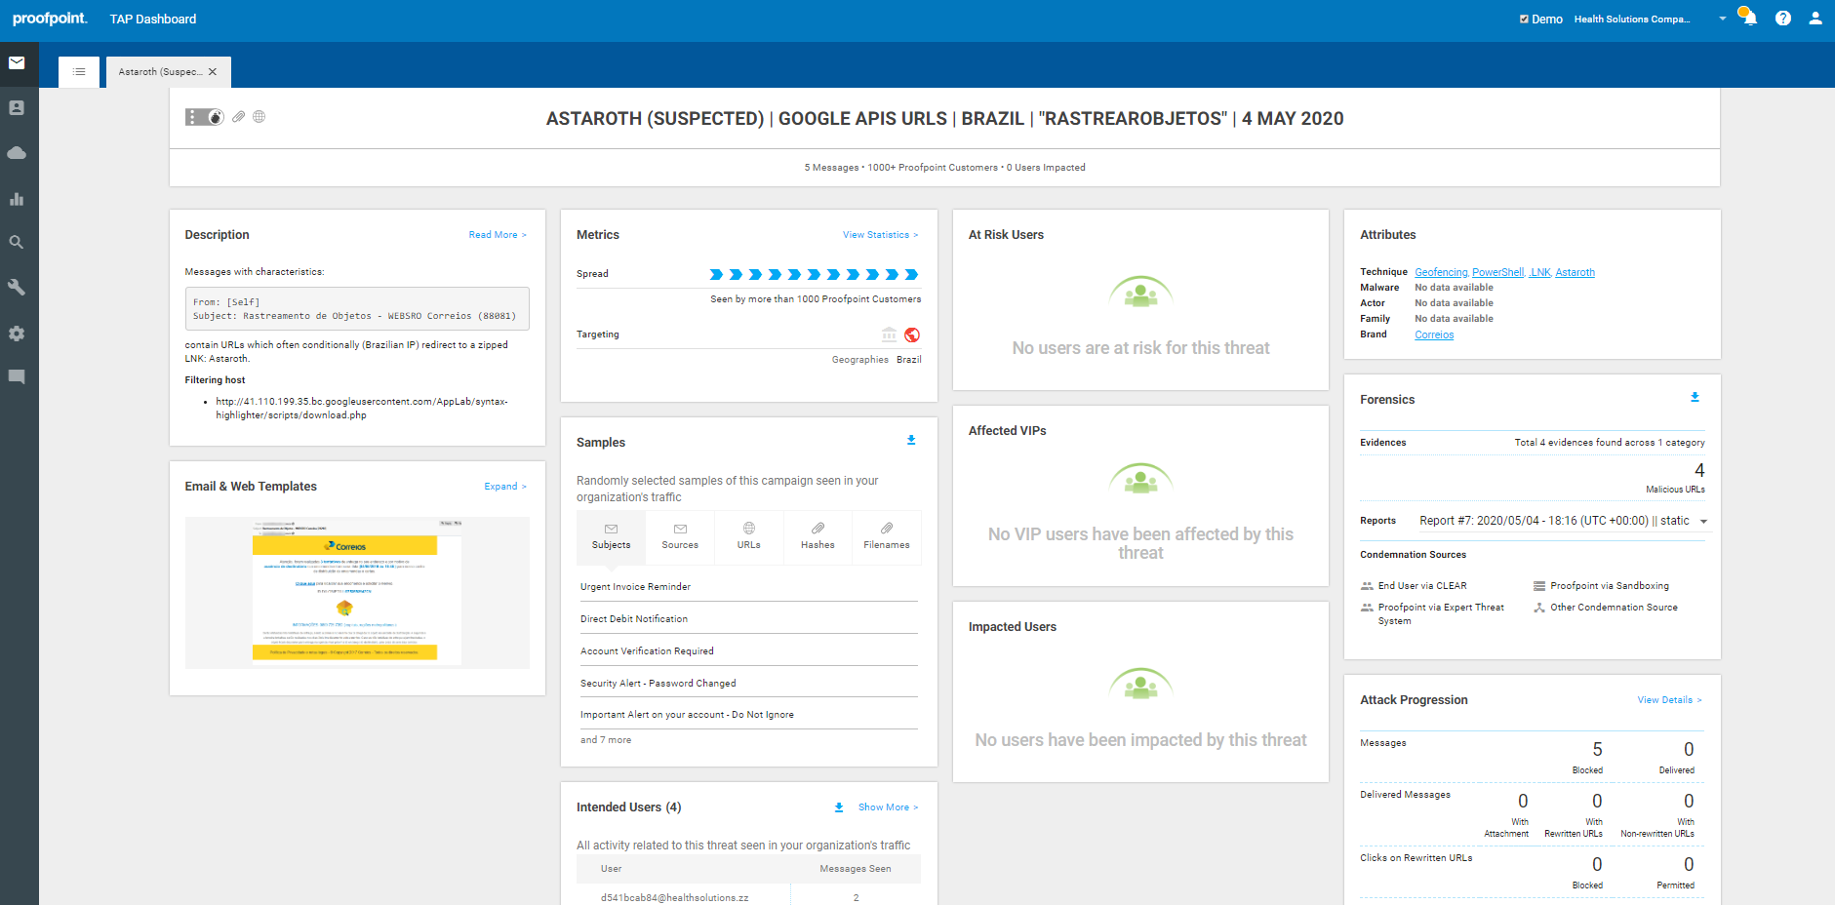Click the Direct Debit Notification subject
This screenshot has height=905, width=1835.
634,619
